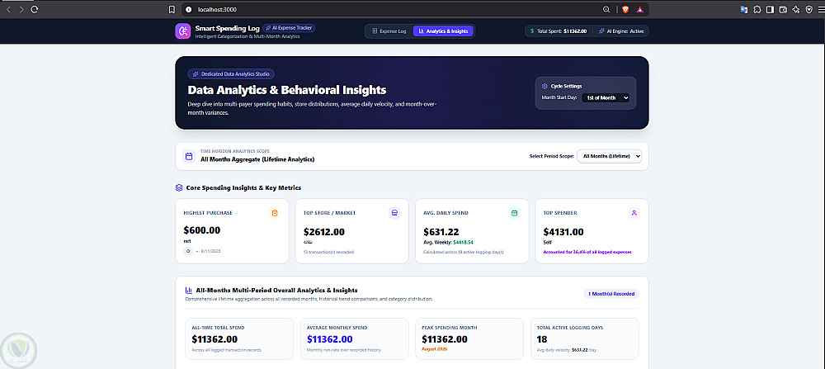Click the Avg. Daily Spend calendar icon
The height and width of the screenshot is (369, 825).
tap(515, 213)
